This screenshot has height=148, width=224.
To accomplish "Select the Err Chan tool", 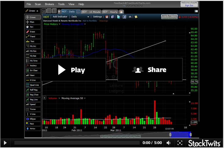I will pos(33,70).
